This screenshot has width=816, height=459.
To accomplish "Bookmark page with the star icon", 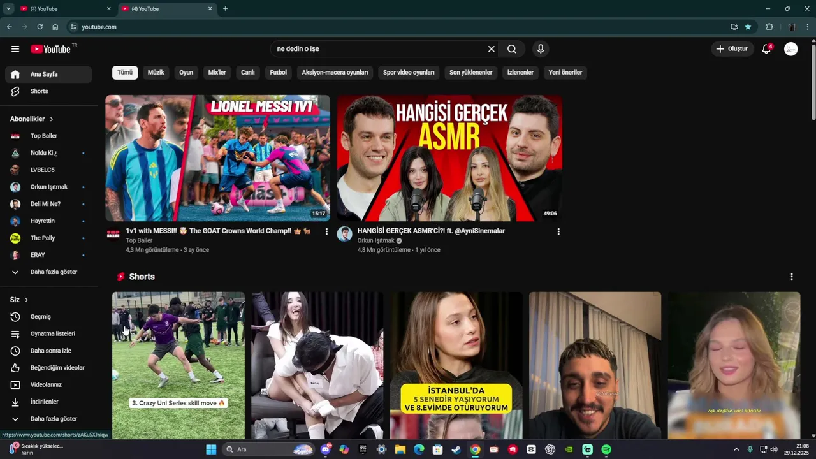I will pyautogui.click(x=748, y=27).
